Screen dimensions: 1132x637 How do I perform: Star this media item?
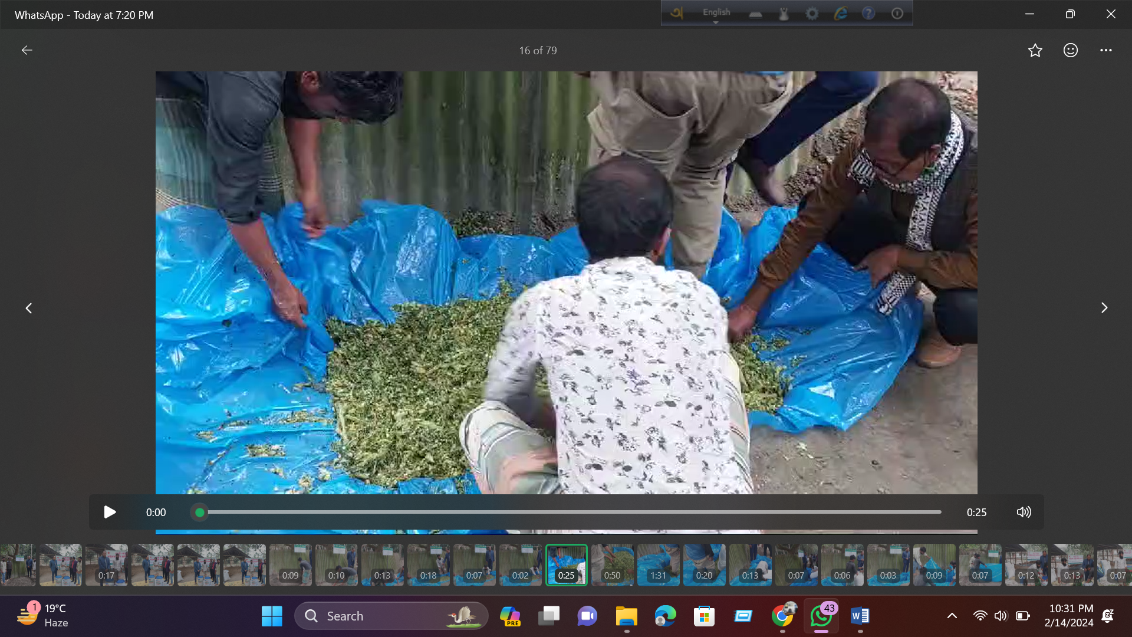point(1035,51)
